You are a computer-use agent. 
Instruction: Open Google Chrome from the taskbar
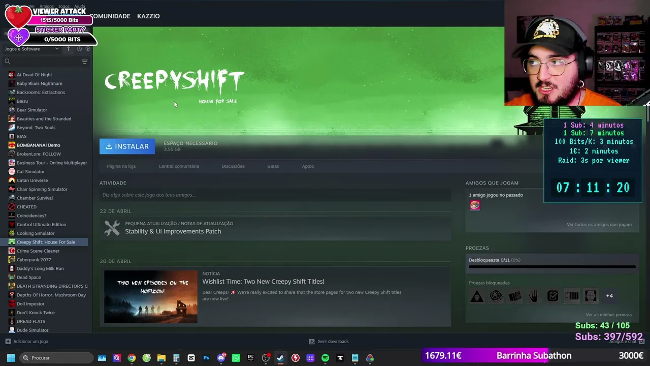pyautogui.click(x=132, y=358)
